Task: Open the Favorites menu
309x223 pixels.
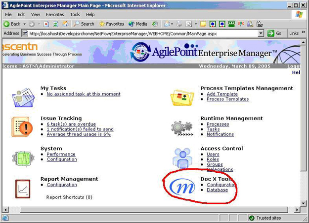Action: [x=55, y=14]
